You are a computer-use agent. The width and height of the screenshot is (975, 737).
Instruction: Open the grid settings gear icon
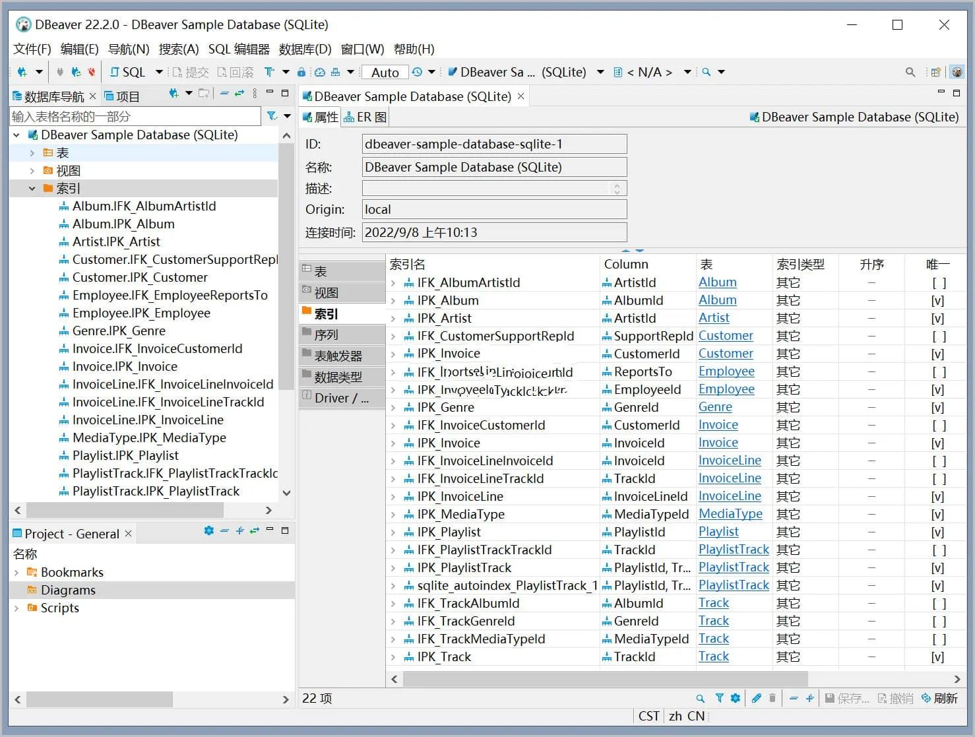pyautogui.click(x=735, y=698)
